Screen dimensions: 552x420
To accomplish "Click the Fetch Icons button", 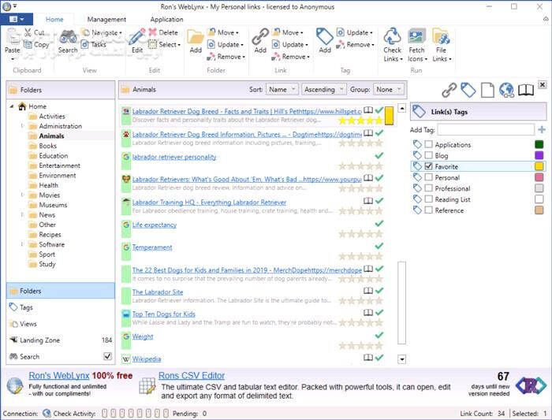I will tap(416, 37).
